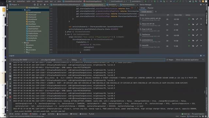Image resolution: width=209 pixels, height=118 pixels.
Task: Click the Debug app bug icon
Action: click(x=154, y=1)
